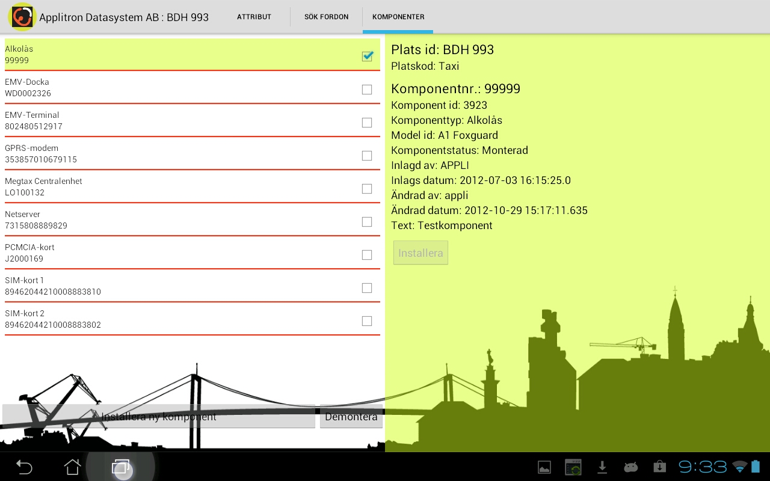Open the shopping bag update notification
Image resolution: width=770 pixels, height=481 pixels.
coord(659,467)
